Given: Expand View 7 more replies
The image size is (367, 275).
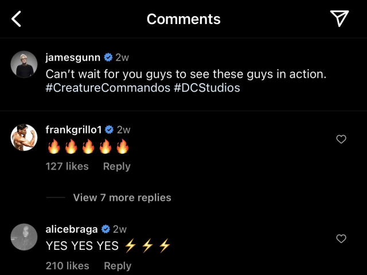Looking at the screenshot, I should pyautogui.click(x=122, y=198).
